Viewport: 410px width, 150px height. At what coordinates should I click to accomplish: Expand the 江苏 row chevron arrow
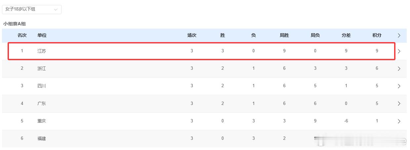coord(399,51)
